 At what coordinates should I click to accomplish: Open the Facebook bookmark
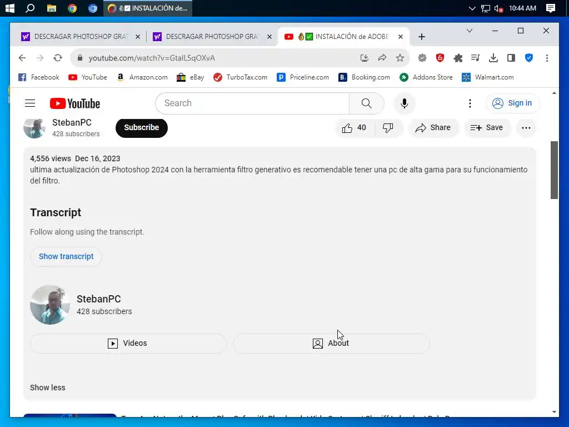click(38, 77)
